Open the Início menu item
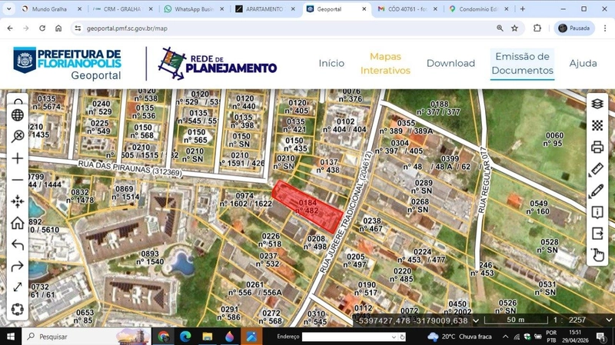The height and width of the screenshot is (345, 615). pos(331,64)
